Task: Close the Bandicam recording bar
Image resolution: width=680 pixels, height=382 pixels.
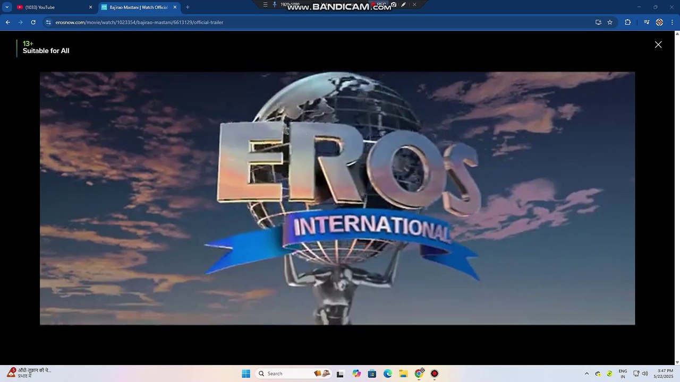Action: coord(414,4)
